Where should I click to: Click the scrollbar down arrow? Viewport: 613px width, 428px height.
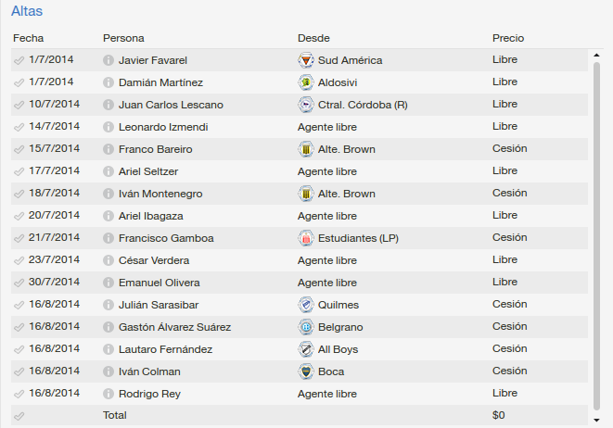[x=596, y=421]
